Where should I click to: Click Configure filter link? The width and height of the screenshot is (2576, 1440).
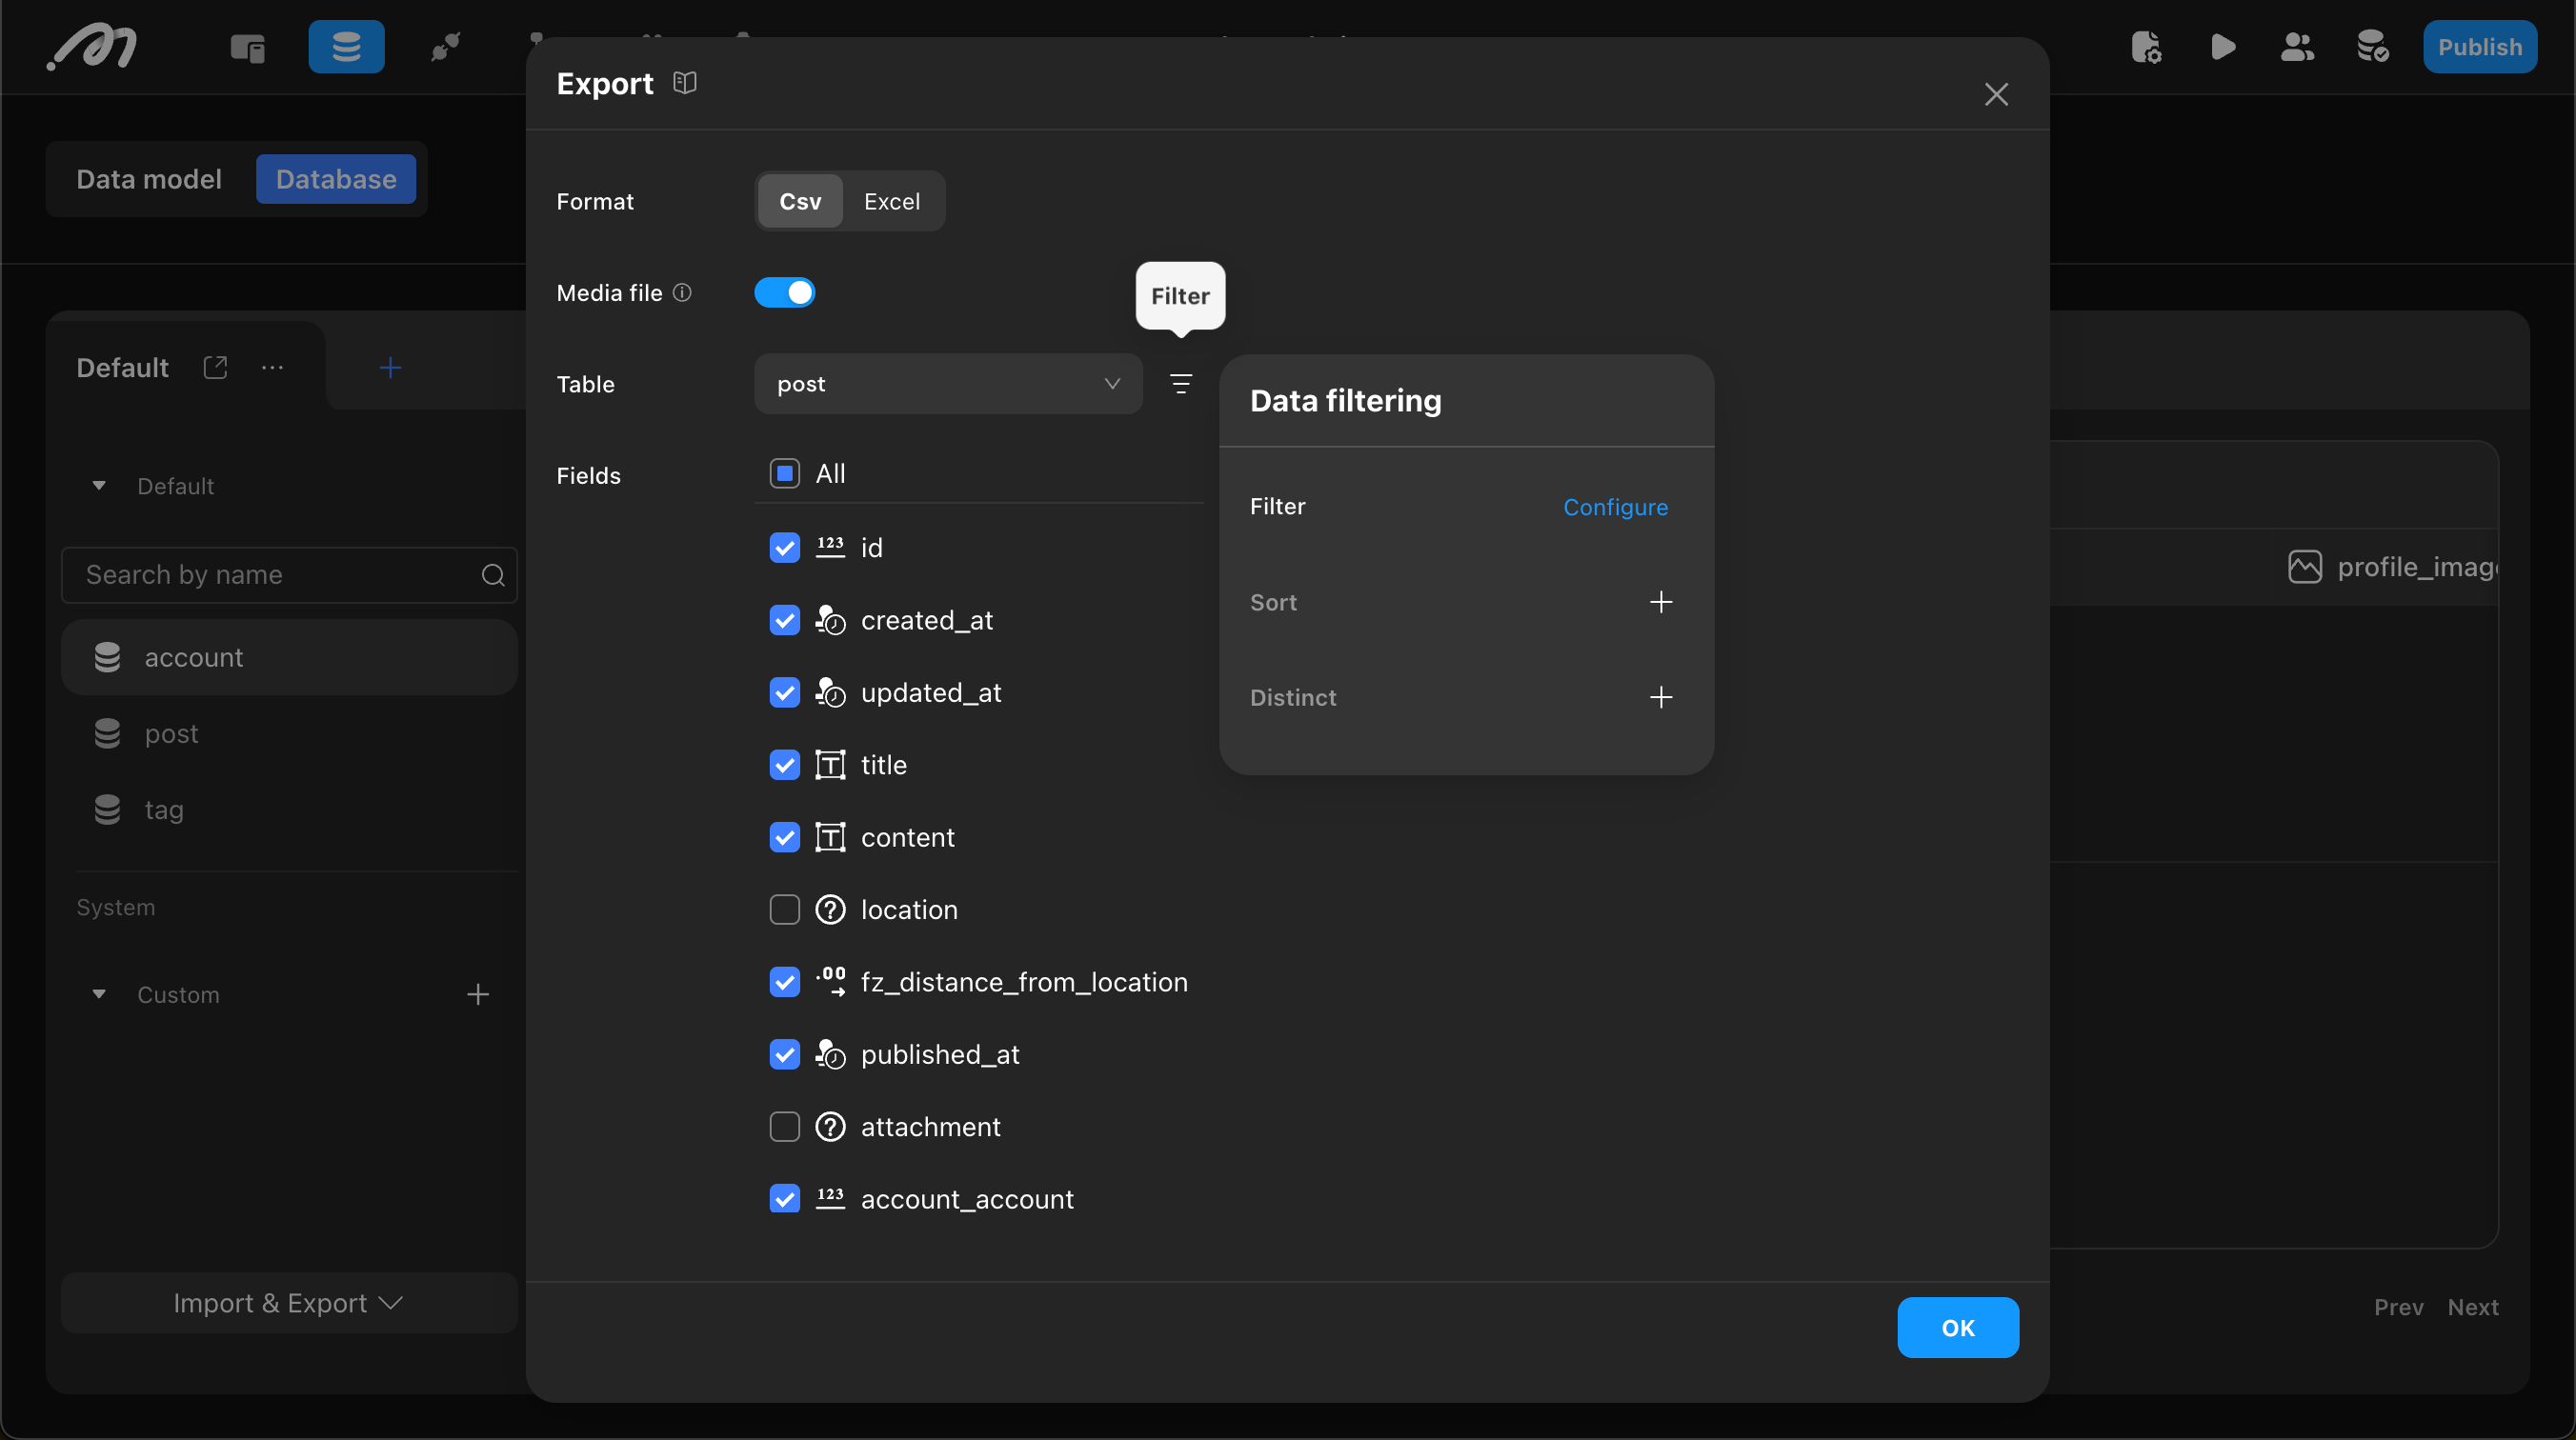pos(1615,507)
